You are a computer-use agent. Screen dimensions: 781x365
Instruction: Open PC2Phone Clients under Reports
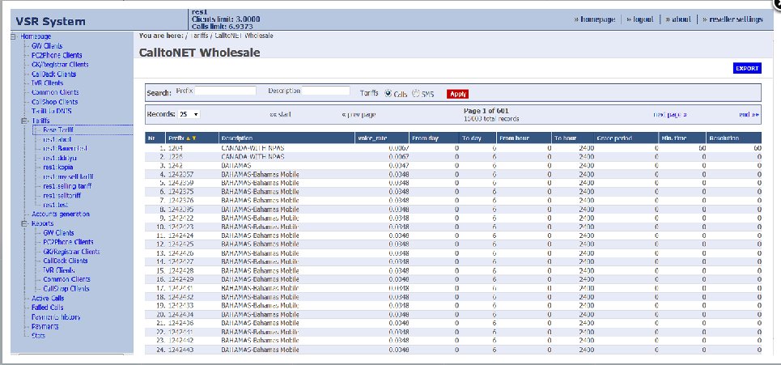click(68, 242)
